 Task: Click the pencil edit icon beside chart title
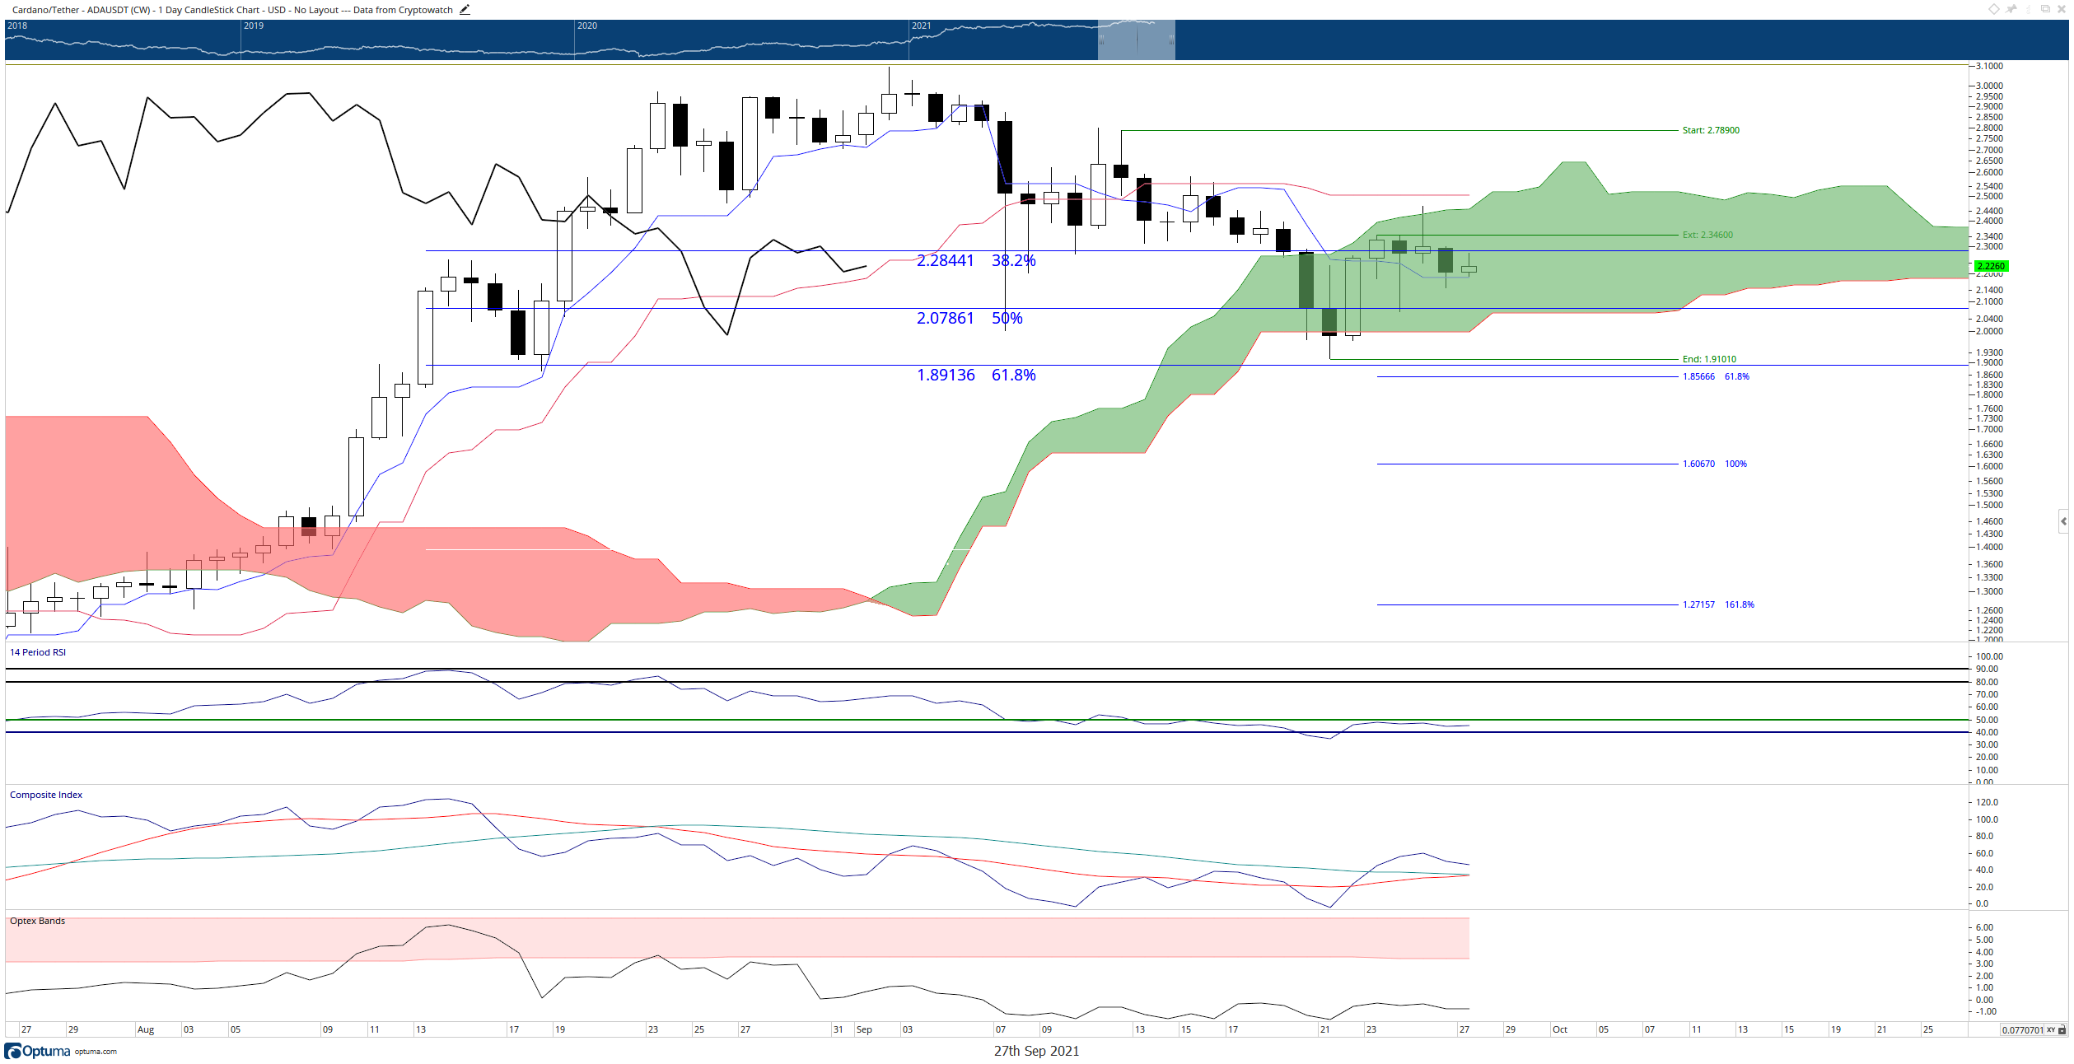click(x=465, y=10)
